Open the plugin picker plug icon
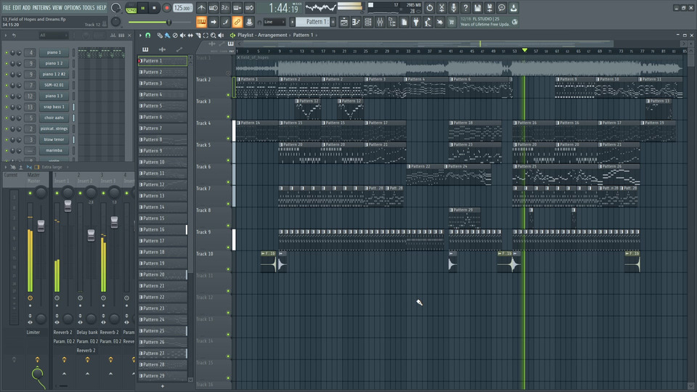Viewport: 697px width, 392px height. click(x=416, y=23)
